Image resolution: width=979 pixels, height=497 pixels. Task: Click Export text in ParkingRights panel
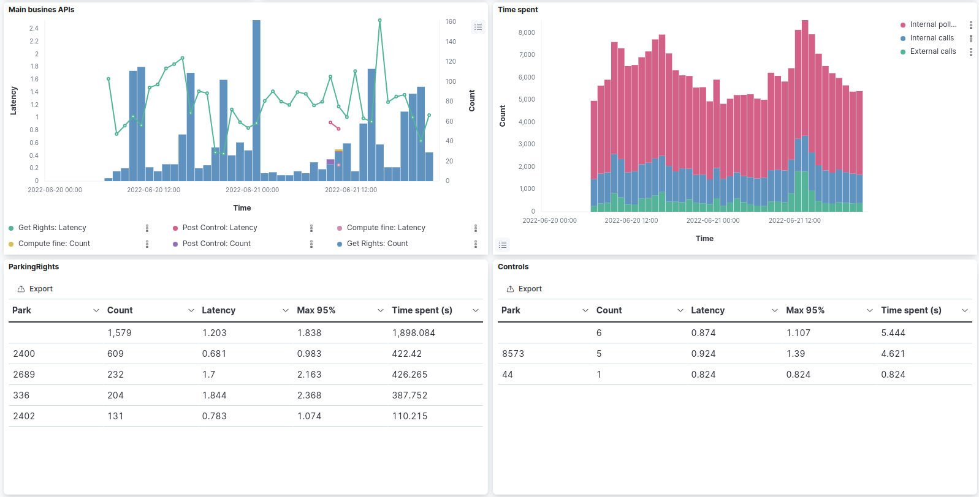[41, 289]
